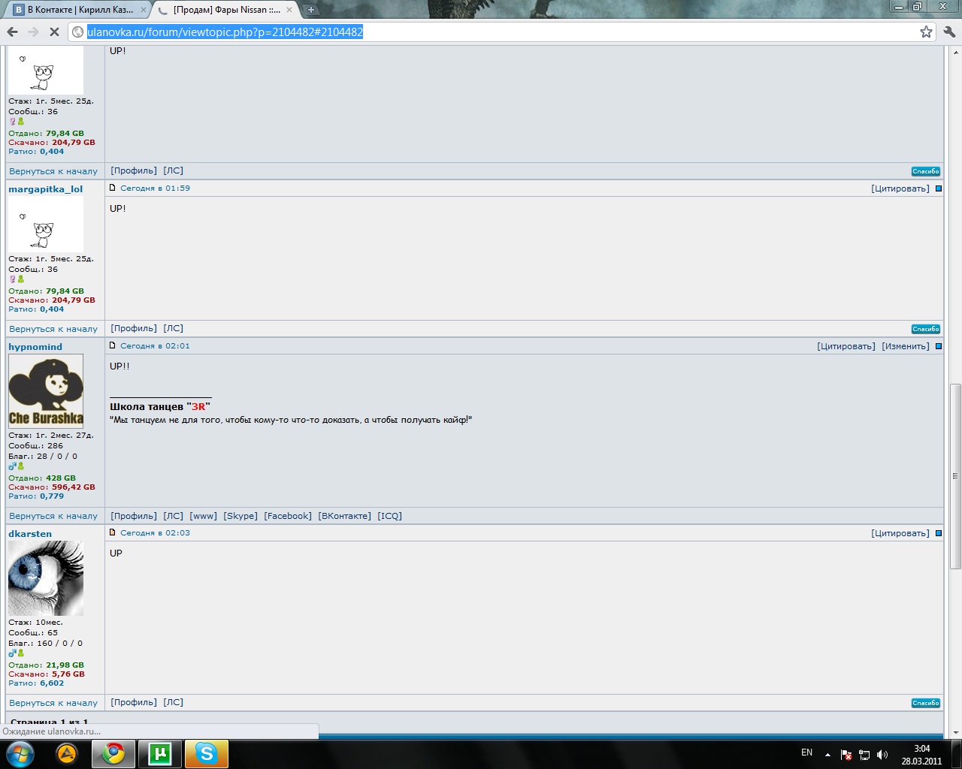Open a new tab with the plus button

coord(311,10)
